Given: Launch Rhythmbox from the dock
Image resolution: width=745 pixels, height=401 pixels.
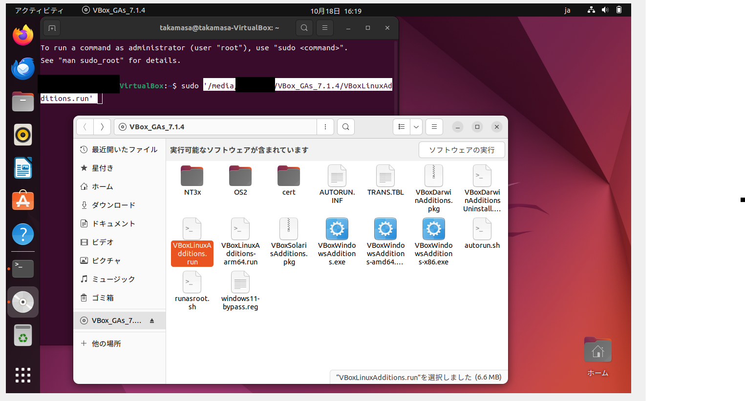Looking at the screenshot, I should 23,135.
